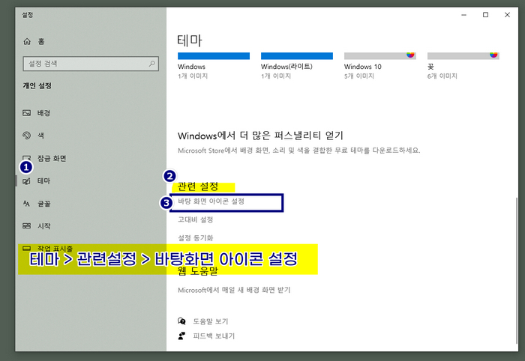Click the 5개 이미지 text under Windows 10

(359, 76)
